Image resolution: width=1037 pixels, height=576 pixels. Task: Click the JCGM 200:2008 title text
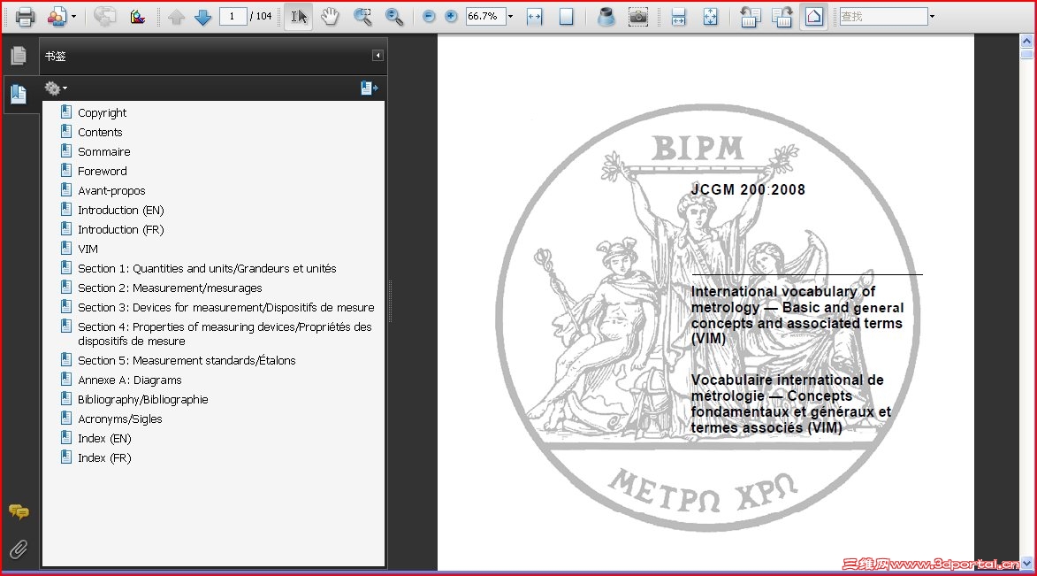(x=748, y=189)
